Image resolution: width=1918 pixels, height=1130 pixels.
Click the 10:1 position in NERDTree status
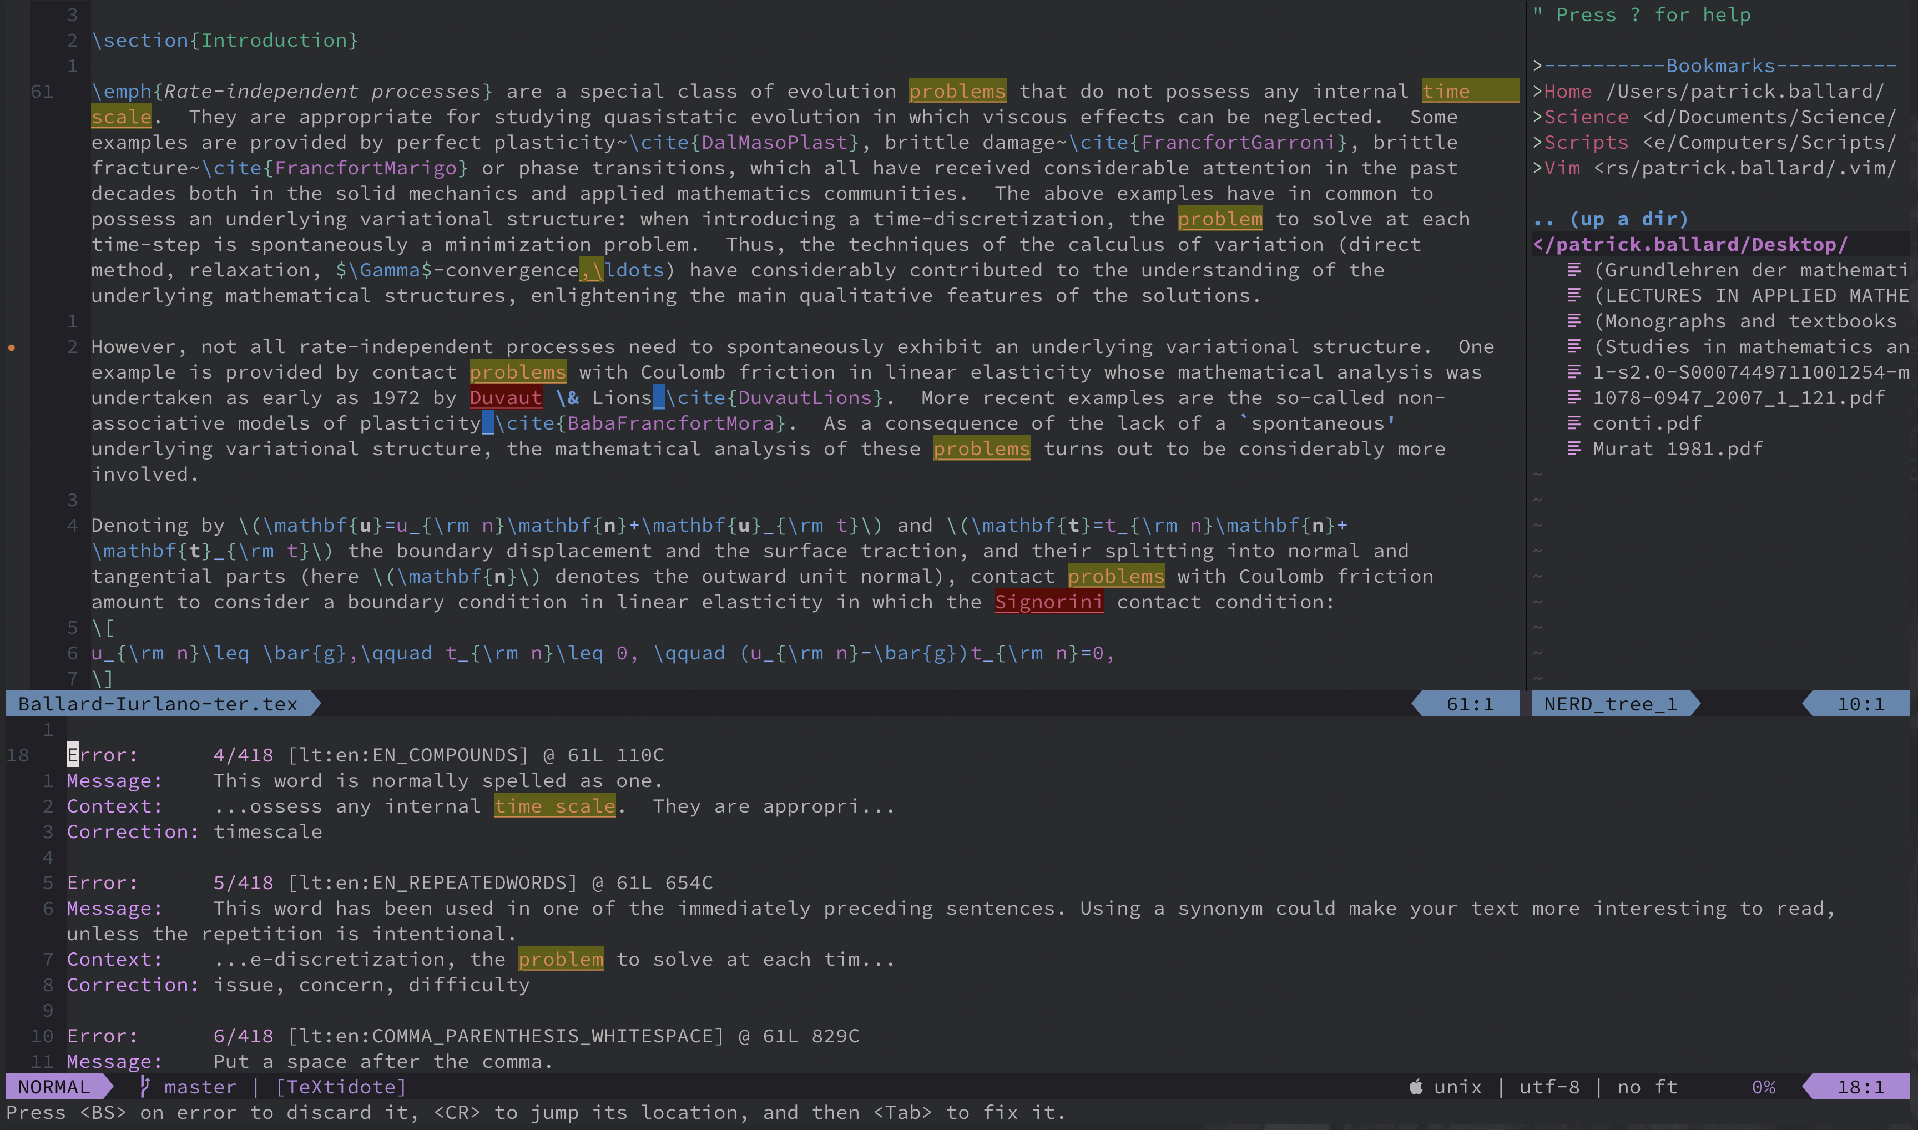point(1861,704)
